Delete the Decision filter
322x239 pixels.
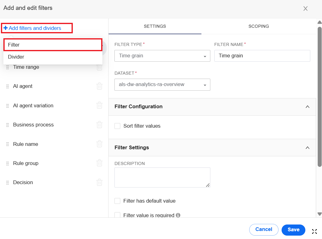(99, 182)
